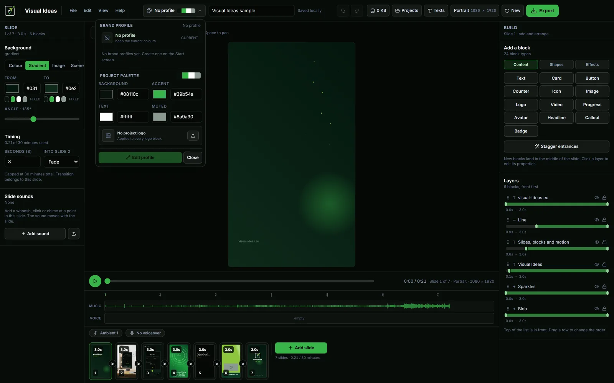Screen dimensions: 614x383
Task: Close the brand profile panel
Action: point(193,157)
